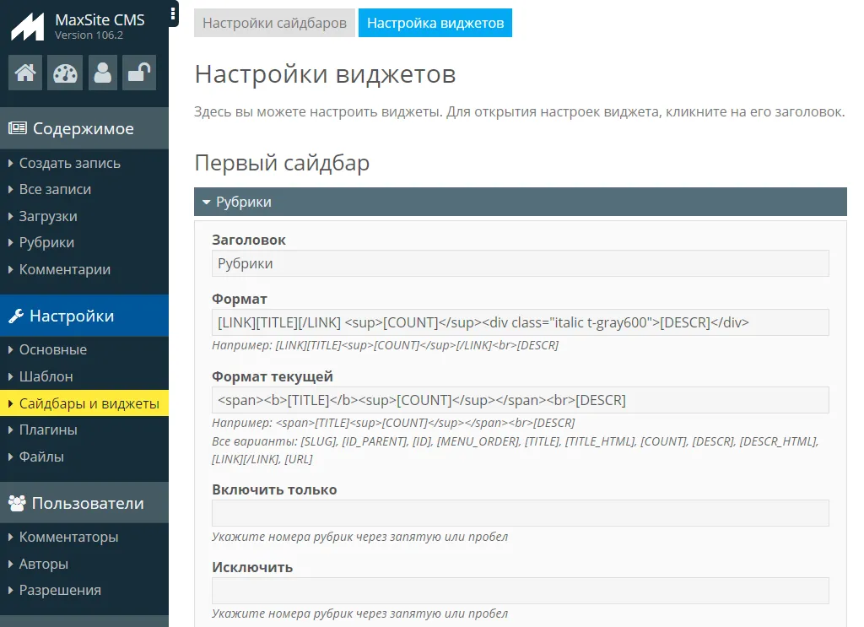Image resolution: width=864 pixels, height=627 pixels.
Task: Click the Заголовок input field
Action: click(x=520, y=263)
